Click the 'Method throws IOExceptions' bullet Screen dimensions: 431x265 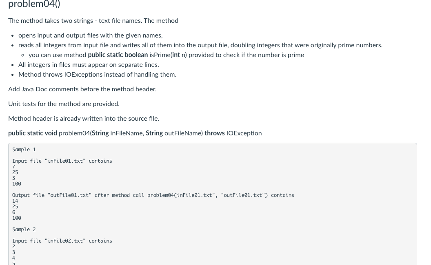click(97, 75)
